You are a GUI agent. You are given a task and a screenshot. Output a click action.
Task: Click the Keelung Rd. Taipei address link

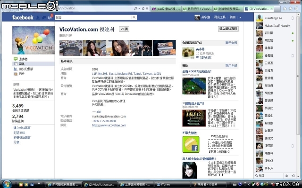point(126,74)
